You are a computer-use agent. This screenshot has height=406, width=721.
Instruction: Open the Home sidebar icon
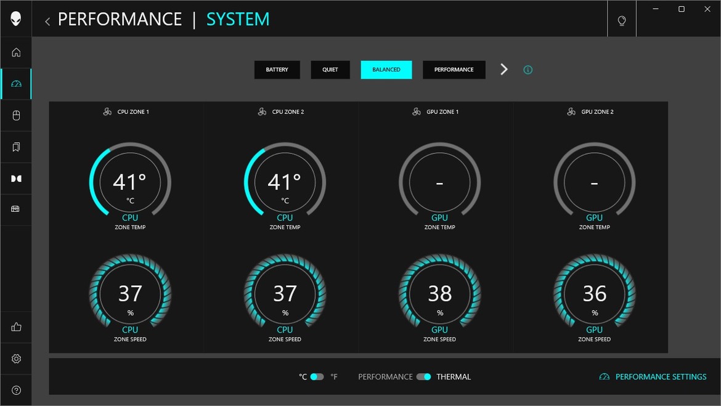[x=16, y=52]
